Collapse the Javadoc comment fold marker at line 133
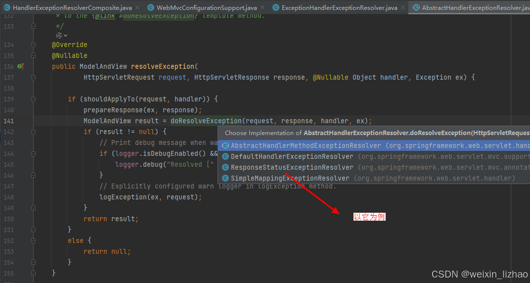The height and width of the screenshot is (283, 530). coord(33,26)
